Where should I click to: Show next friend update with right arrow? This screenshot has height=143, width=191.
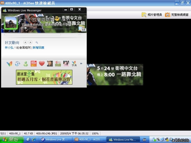30,42
